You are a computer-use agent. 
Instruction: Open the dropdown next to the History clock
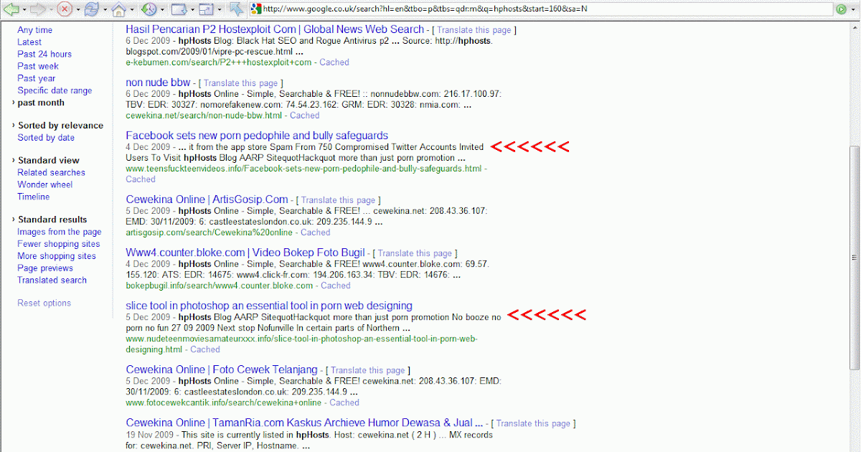(x=161, y=10)
